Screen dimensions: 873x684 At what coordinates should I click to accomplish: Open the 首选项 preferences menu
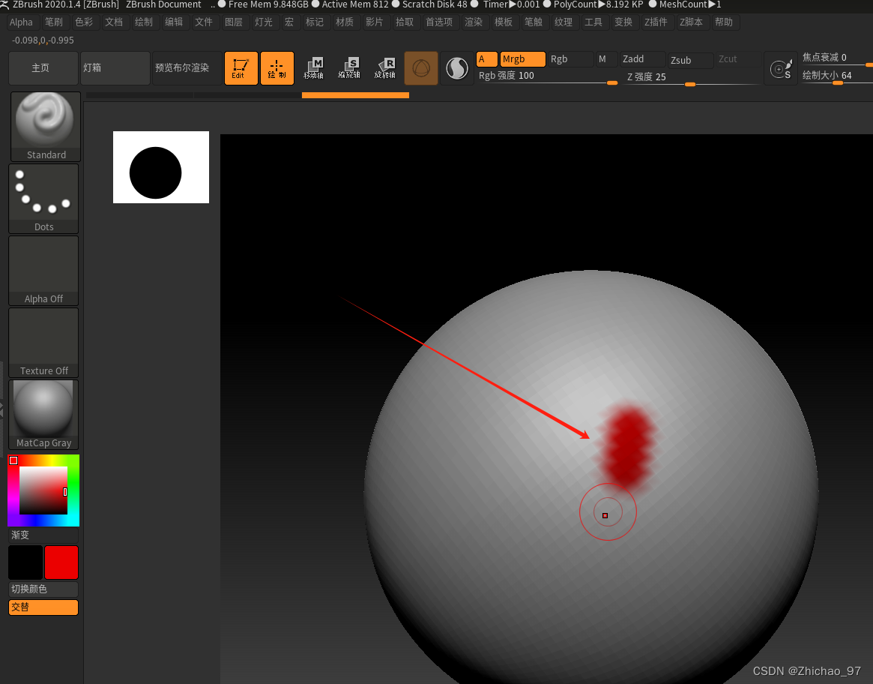439,22
